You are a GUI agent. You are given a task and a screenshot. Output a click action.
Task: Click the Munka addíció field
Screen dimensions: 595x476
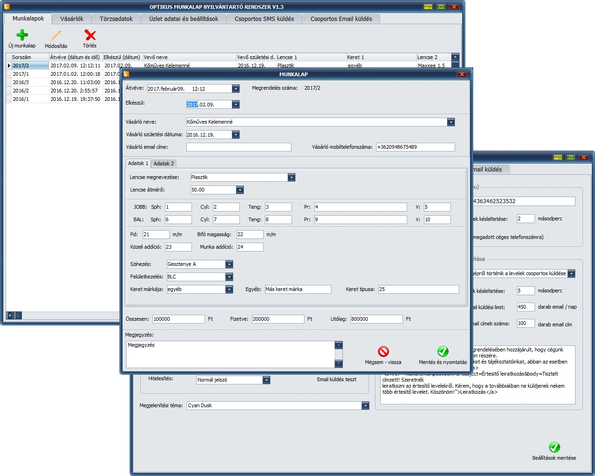tap(250, 247)
